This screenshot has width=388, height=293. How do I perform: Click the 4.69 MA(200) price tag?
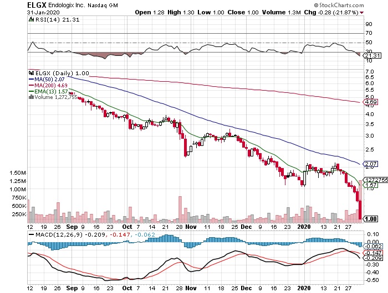[x=370, y=102]
